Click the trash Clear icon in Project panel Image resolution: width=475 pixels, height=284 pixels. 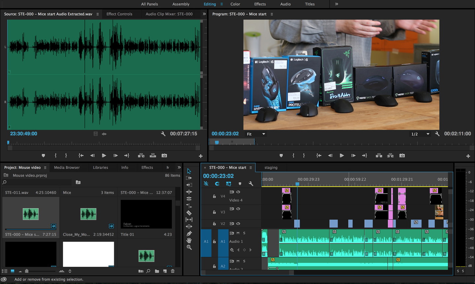click(173, 271)
